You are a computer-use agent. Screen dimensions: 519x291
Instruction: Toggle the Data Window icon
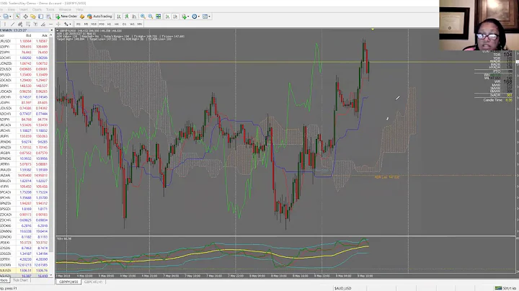tap(25, 16)
